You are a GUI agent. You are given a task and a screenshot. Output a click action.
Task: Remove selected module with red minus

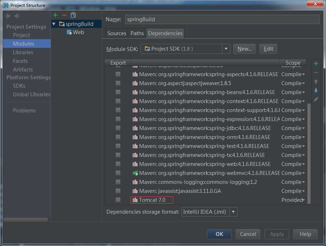point(64,15)
